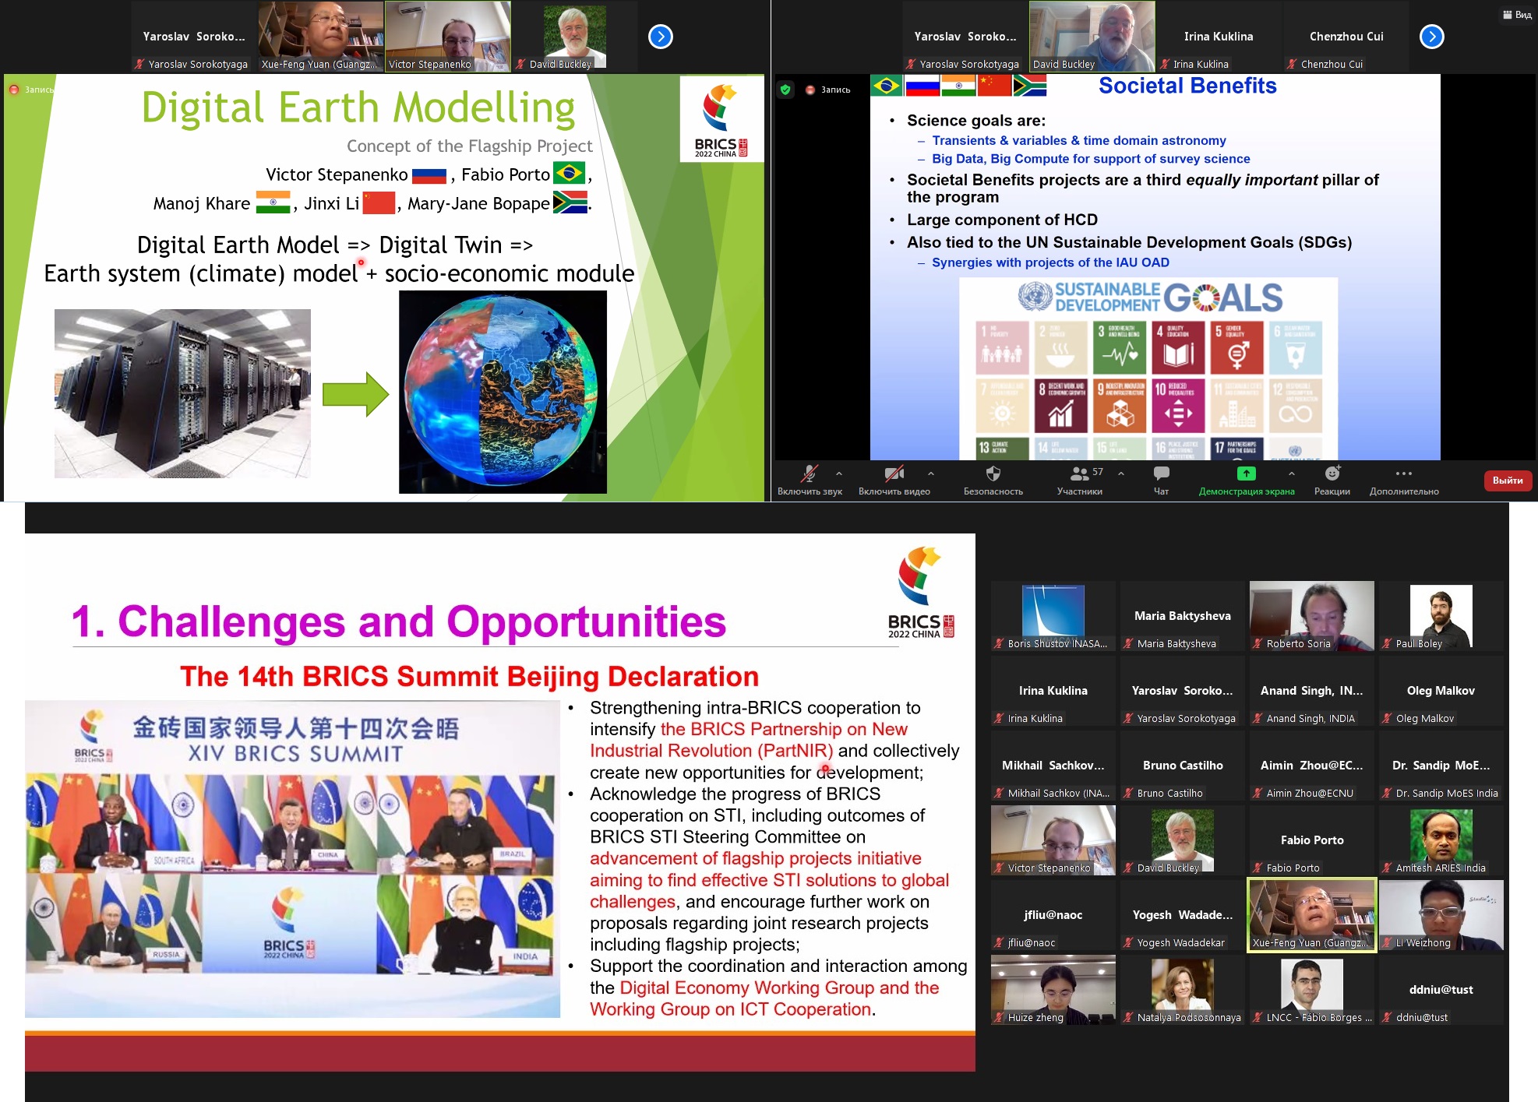This screenshot has height=1102, width=1538.
Task: Select jfliu@naoc tile in gallery
Action: coord(1053,914)
